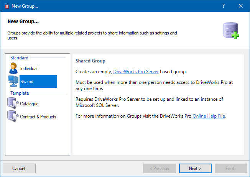
Task: Click the Cancel button
Action: pyautogui.click(x=19, y=169)
